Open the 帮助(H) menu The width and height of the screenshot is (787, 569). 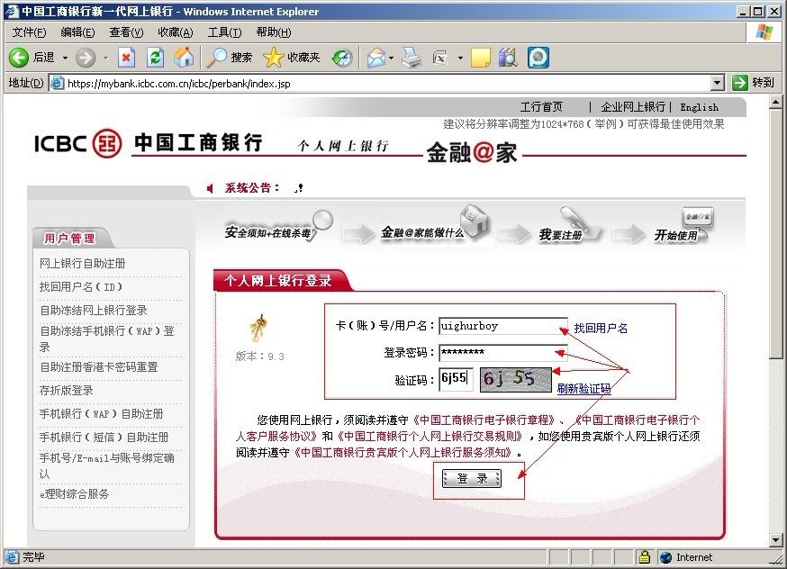point(273,32)
